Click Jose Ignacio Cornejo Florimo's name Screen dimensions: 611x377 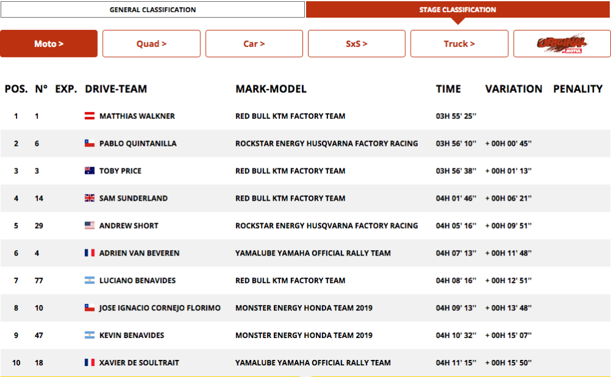pyautogui.click(x=160, y=308)
